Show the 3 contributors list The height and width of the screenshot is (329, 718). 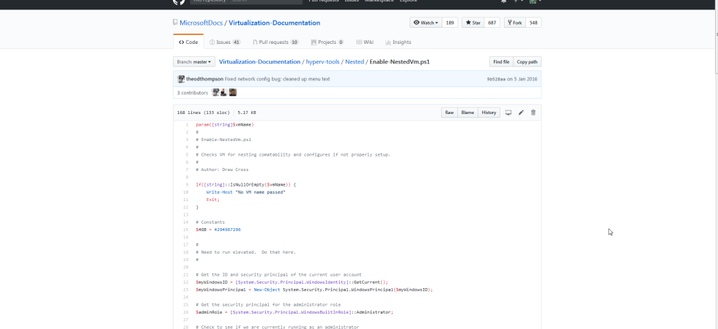click(192, 93)
